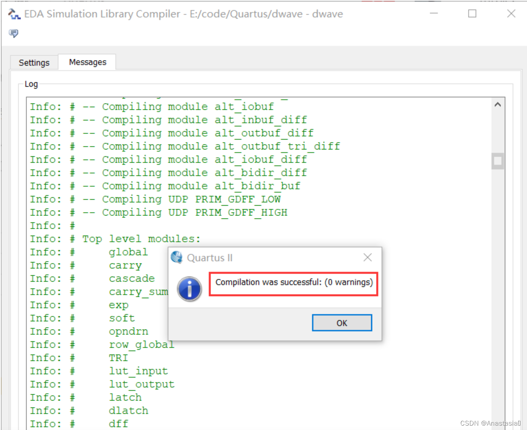Click the 'TRI' module log entry
The image size is (527, 430).
(x=118, y=358)
